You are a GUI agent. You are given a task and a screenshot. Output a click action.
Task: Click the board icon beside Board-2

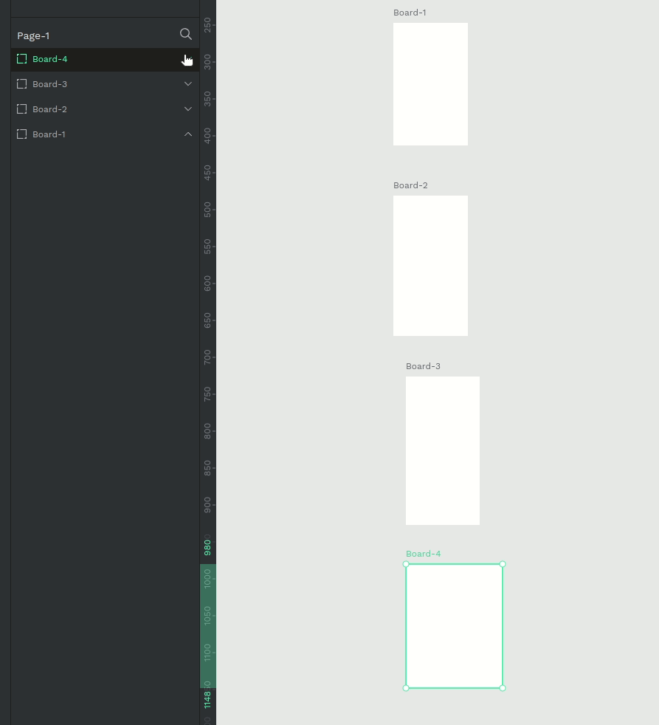(22, 109)
